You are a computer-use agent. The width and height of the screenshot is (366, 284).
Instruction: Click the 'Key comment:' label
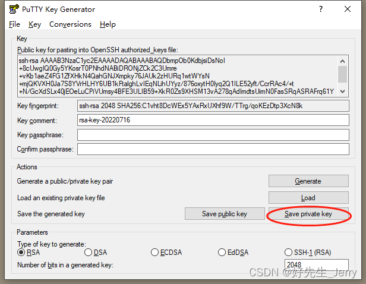coord(37,121)
